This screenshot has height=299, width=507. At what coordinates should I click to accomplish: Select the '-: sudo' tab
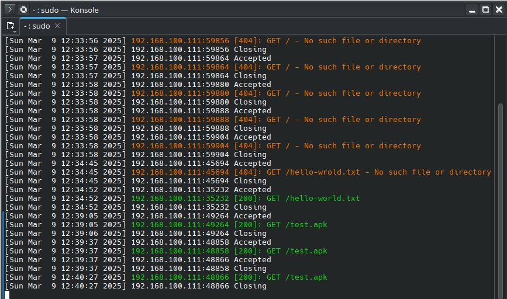coord(43,26)
